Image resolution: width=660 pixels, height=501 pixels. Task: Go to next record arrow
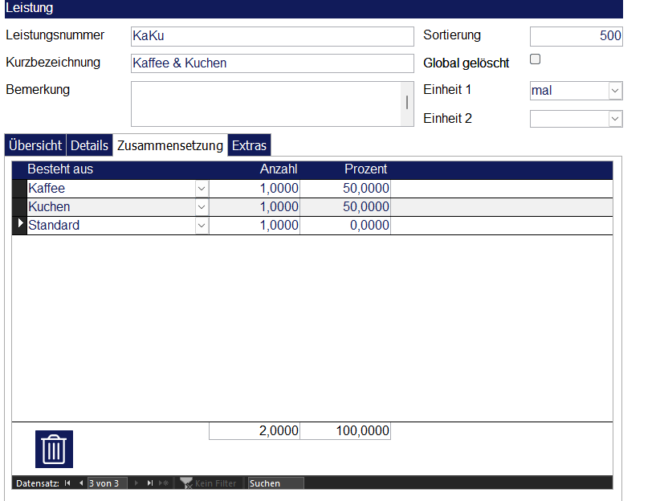point(136,483)
